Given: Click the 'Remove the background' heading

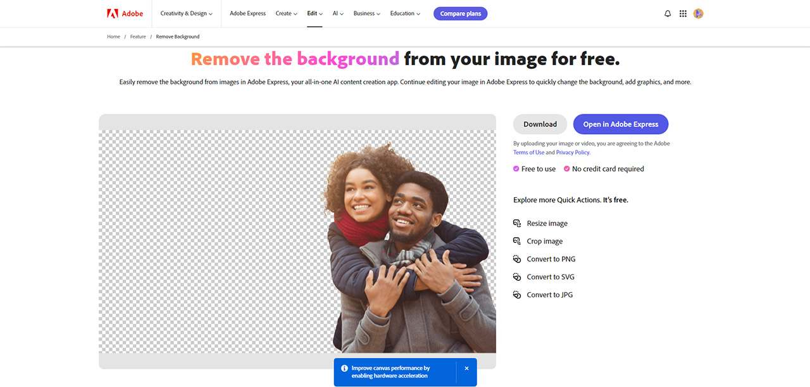Looking at the screenshot, I should click(x=295, y=59).
